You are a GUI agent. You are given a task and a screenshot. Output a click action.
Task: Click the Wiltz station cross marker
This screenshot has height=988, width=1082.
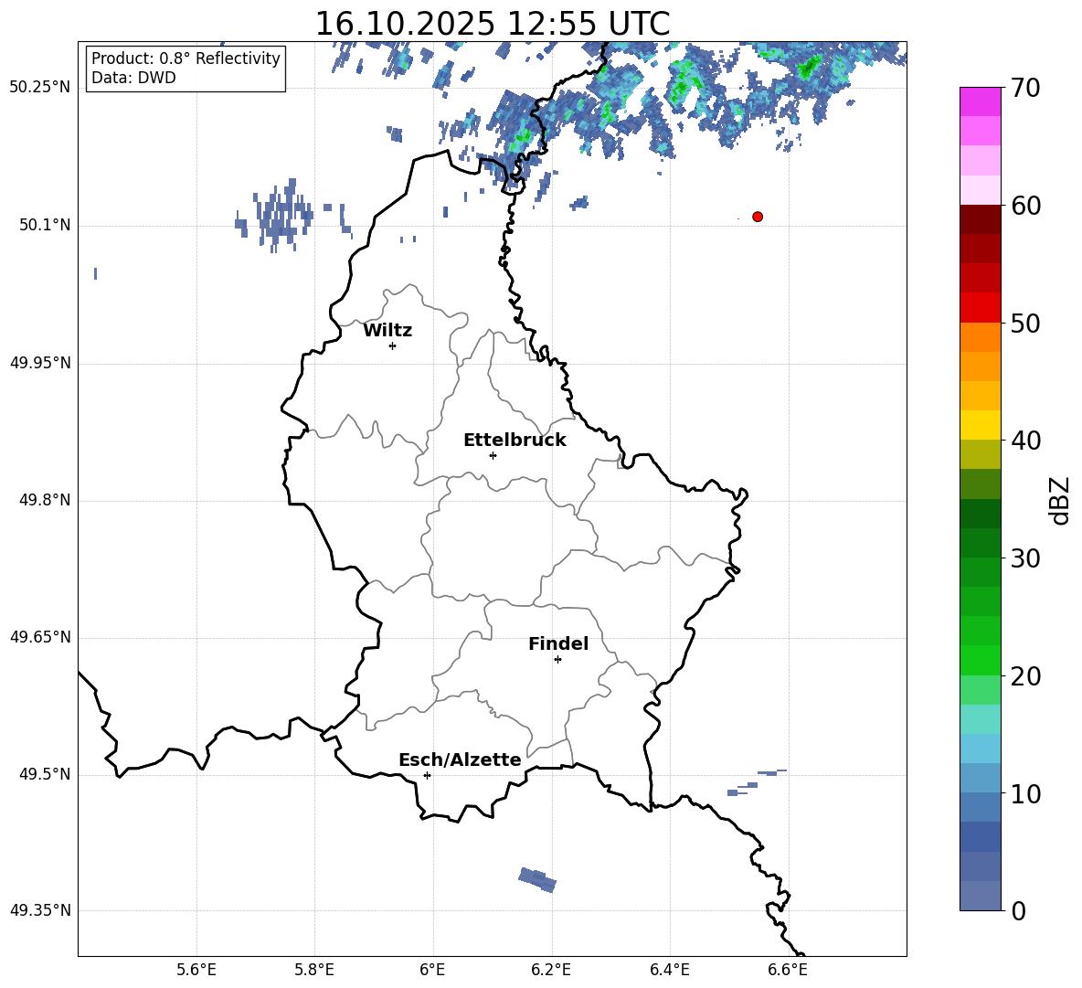pyautogui.click(x=392, y=345)
